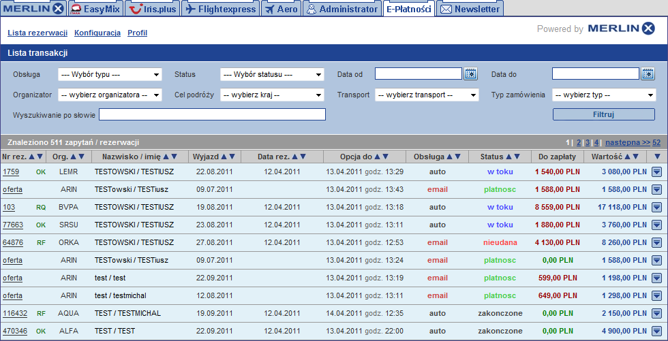This screenshot has height=341, width=668.
Task: Sort Org. column ascending arrow
Action: (73, 157)
